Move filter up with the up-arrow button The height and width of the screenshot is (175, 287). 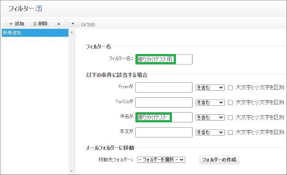click(x=59, y=23)
